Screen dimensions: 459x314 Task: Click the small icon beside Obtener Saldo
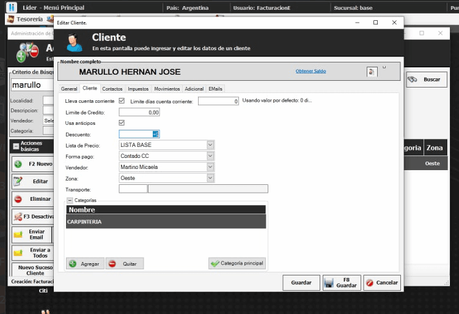(371, 72)
